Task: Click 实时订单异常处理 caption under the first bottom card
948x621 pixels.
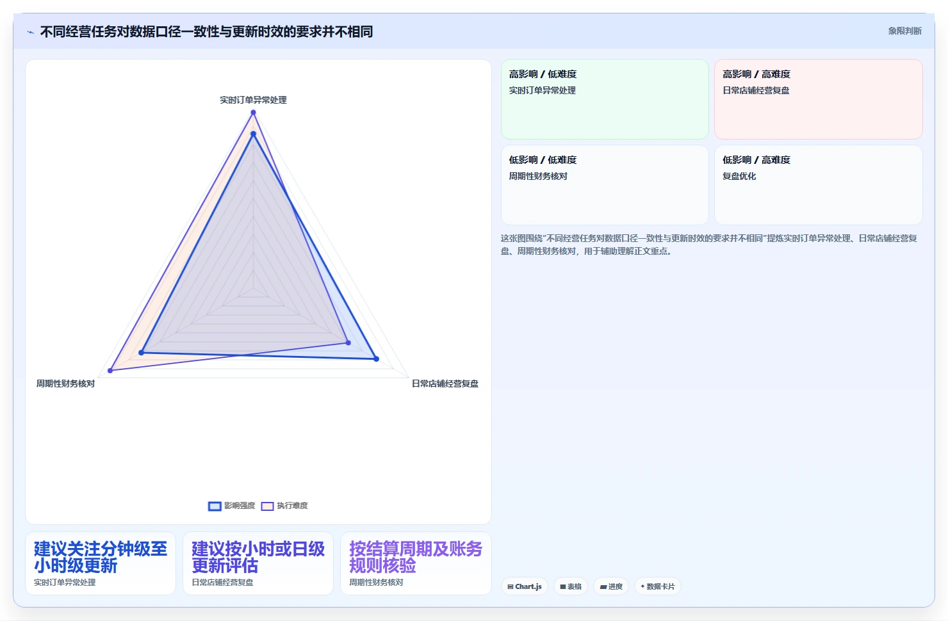Action: tap(65, 583)
